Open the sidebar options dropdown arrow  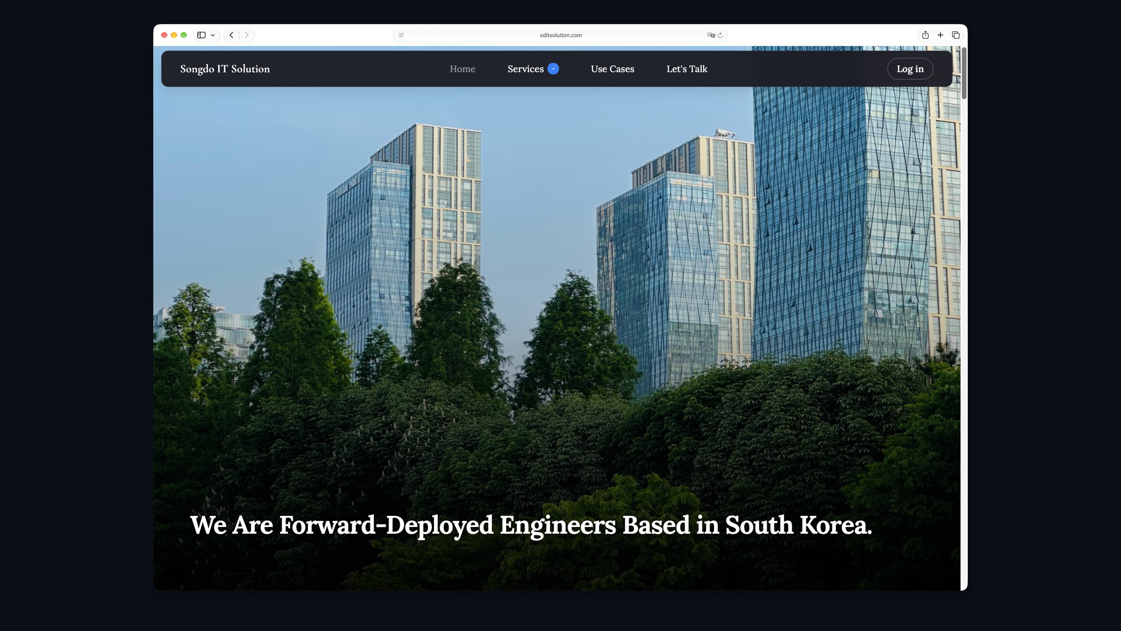pos(213,35)
